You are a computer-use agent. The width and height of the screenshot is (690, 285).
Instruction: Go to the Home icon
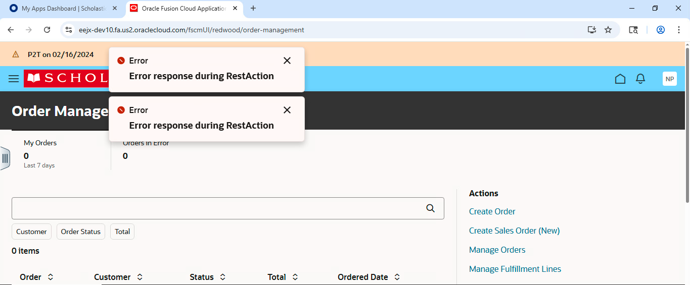(620, 79)
